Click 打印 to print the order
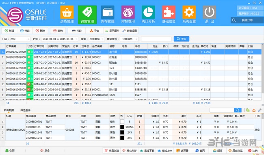The height and width of the screenshot is (155, 264). click(77, 30)
